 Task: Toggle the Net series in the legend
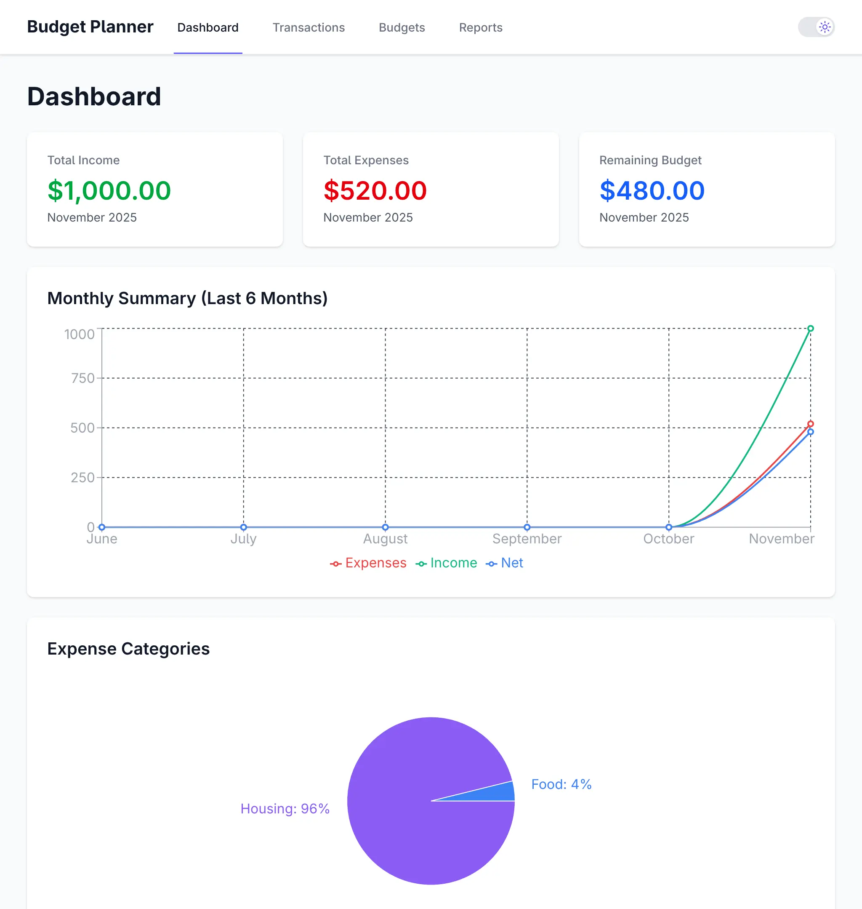point(512,563)
